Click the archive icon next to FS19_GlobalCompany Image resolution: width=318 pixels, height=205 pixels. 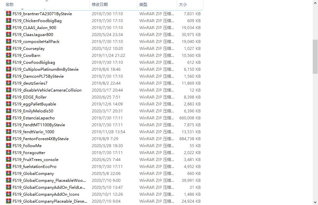click(x=8, y=174)
